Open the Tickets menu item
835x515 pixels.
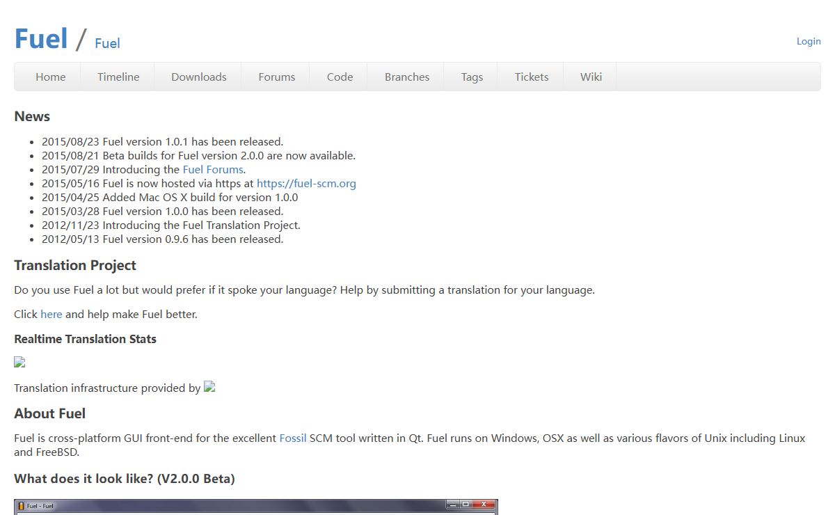coord(532,77)
